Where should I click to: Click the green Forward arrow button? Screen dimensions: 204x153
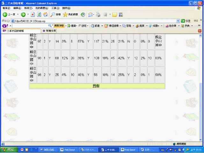[x=23, y=15]
